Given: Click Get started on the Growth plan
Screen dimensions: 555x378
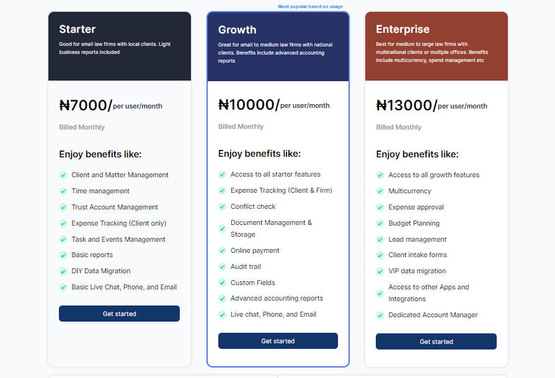Looking at the screenshot, I should coord(278,340).
